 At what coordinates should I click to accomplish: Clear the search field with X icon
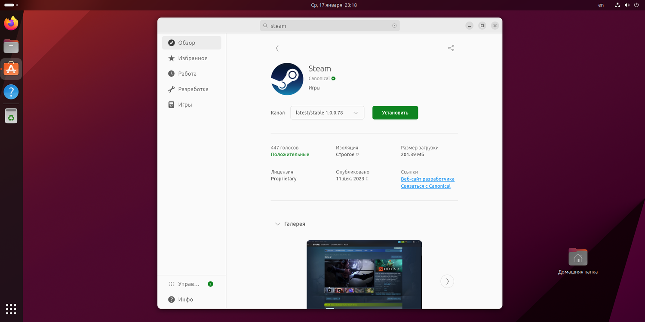[394, 26]
